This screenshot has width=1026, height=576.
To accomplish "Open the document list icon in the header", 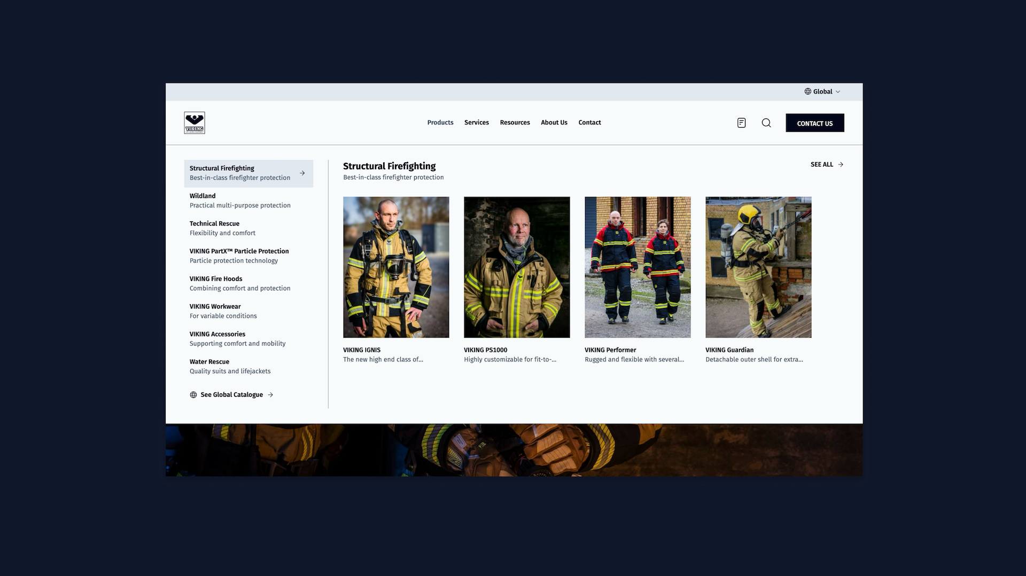I will pyautogui.click(x=741, y=123).
